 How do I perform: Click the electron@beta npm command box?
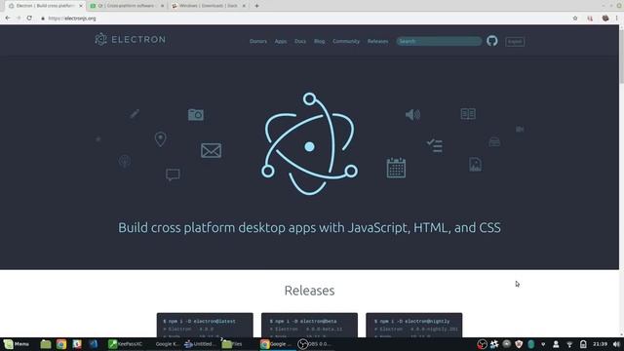pos(309,325)
